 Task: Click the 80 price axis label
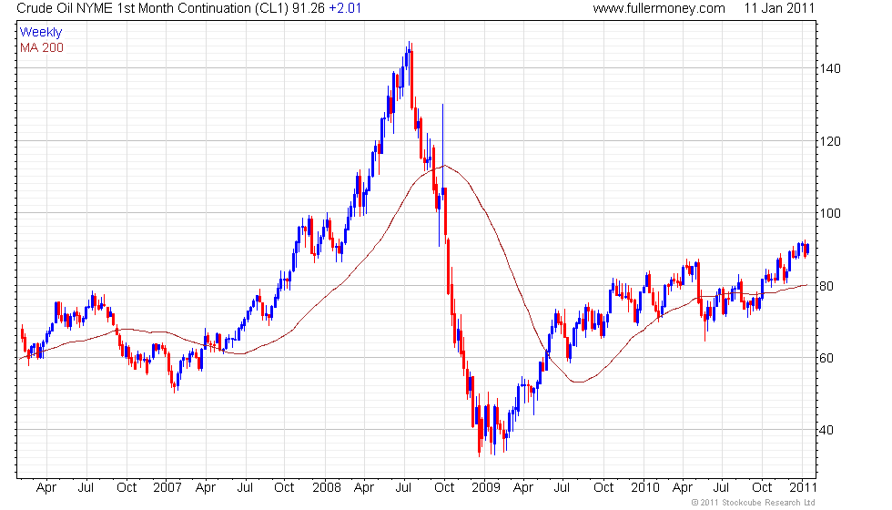(826, 286)
